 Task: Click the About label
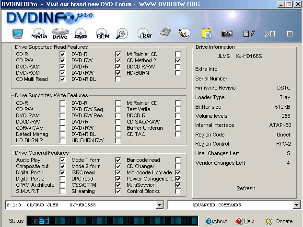click(x=220, y=221)
